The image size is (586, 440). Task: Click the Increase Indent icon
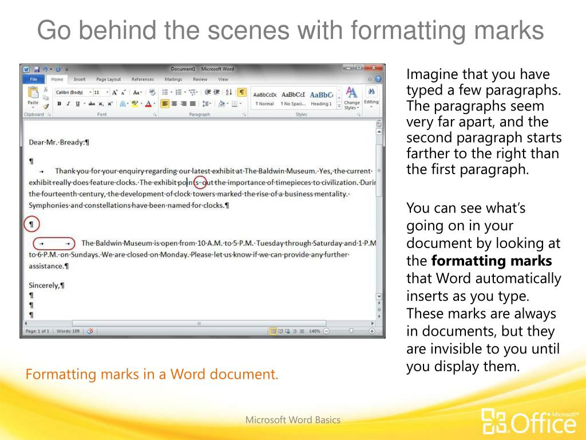[216, 92]
